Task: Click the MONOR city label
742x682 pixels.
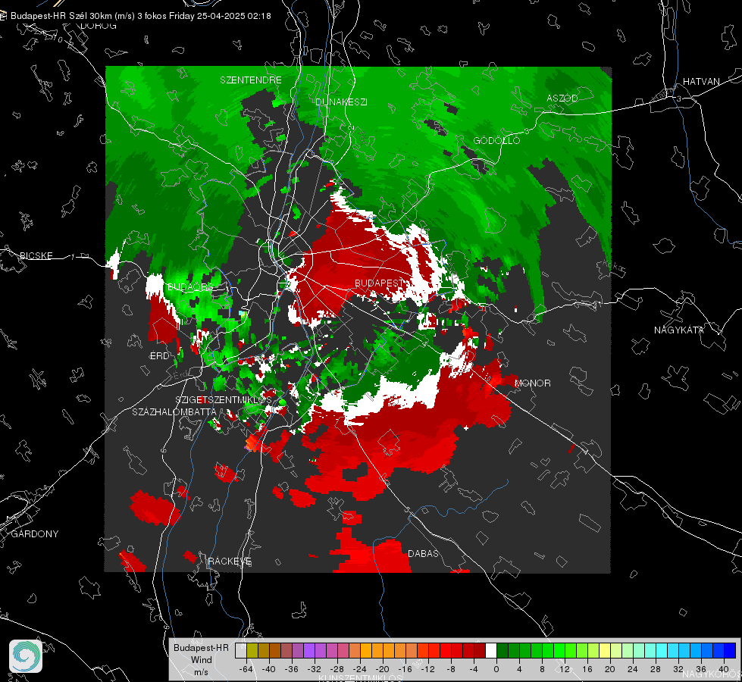Action: (x=532, y=383)
